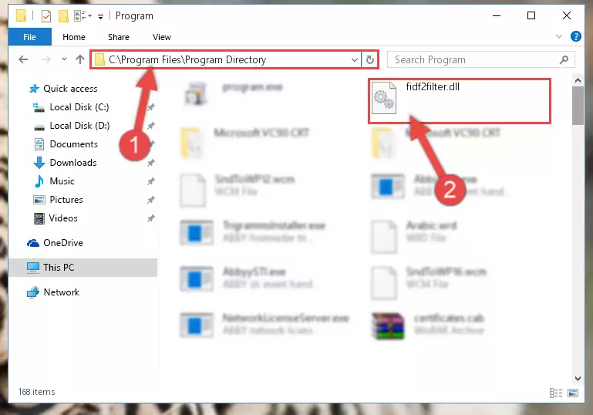Click the fidf2filter.dll gear file icon
This screenshot has height=415, width=593.
pyautogui.click(x=384, y=98)
